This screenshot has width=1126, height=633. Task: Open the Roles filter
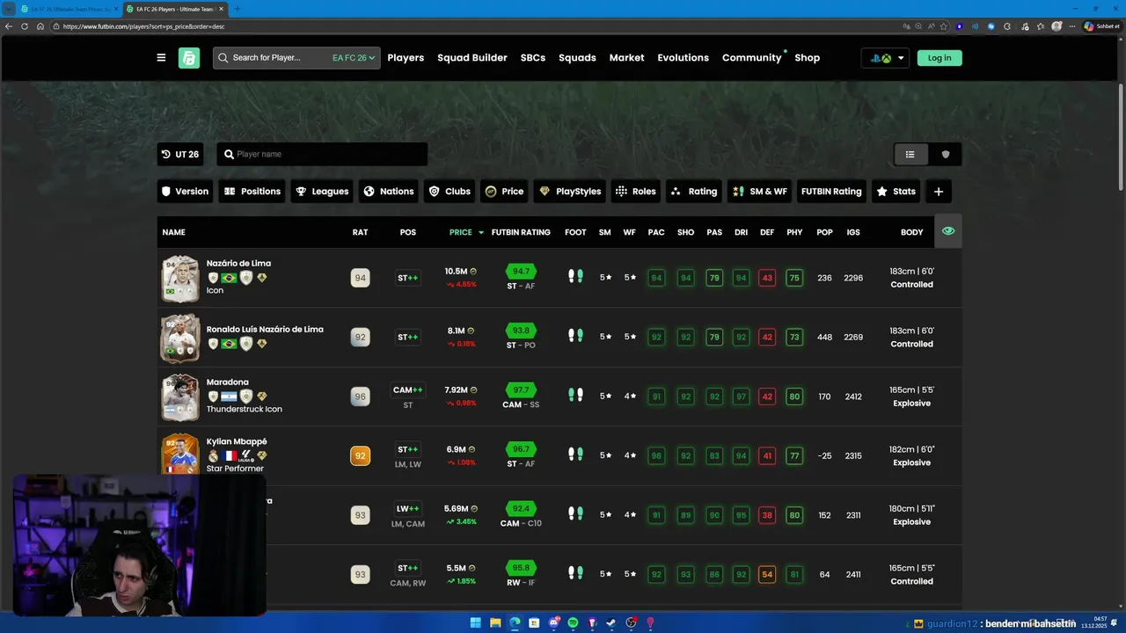635,191
